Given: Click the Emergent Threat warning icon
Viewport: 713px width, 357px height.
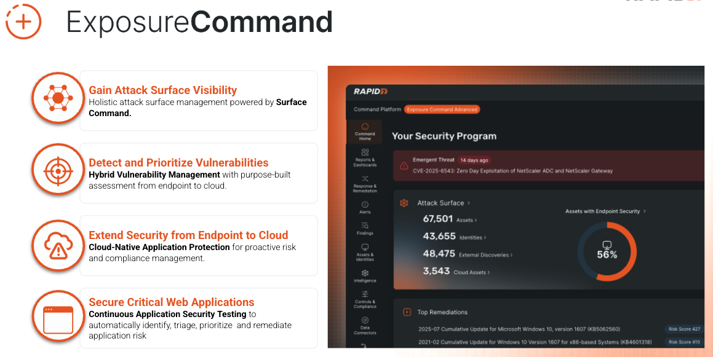Looking at the screenshot, I should pos(403,165).
